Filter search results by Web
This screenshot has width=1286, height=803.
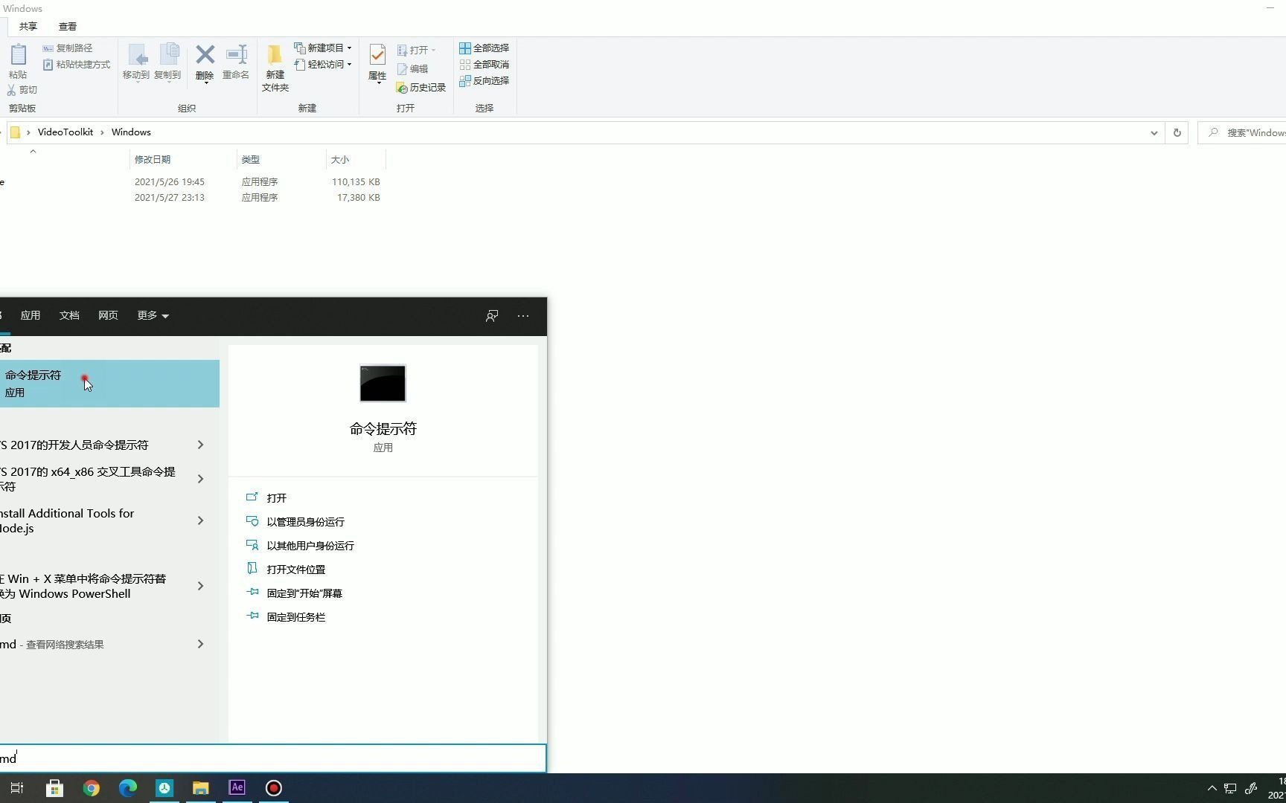click(x=108, y=316)
